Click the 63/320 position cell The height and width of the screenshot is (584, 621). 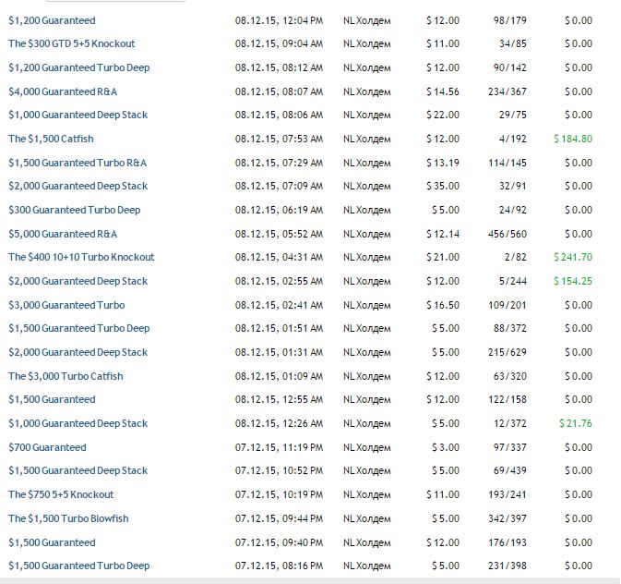click(x=510, y=376)
